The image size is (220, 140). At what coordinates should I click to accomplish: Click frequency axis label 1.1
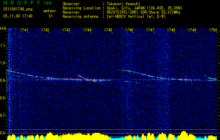(3, 45)
